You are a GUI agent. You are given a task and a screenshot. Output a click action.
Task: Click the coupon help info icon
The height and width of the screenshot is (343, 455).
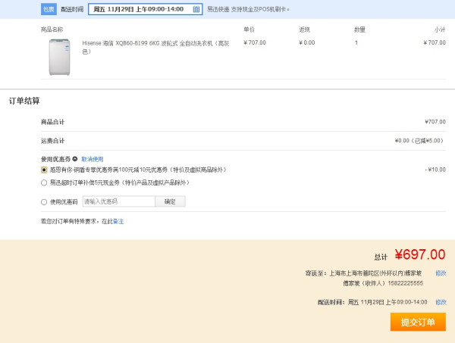75,159
